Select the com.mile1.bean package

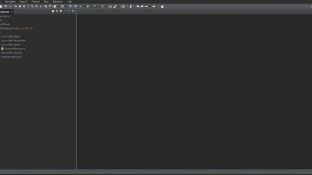click(11, 36)
